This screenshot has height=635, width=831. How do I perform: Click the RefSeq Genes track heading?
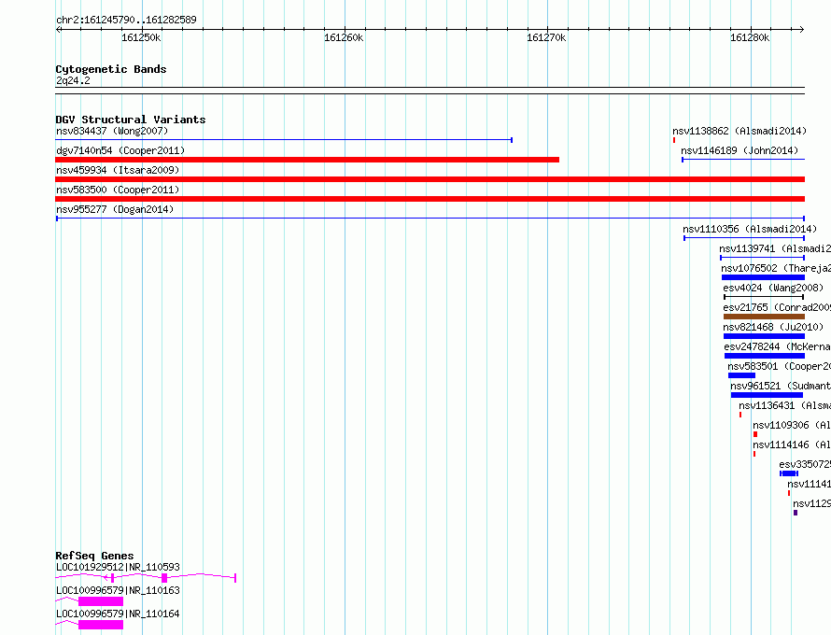(x=94, y=556)
